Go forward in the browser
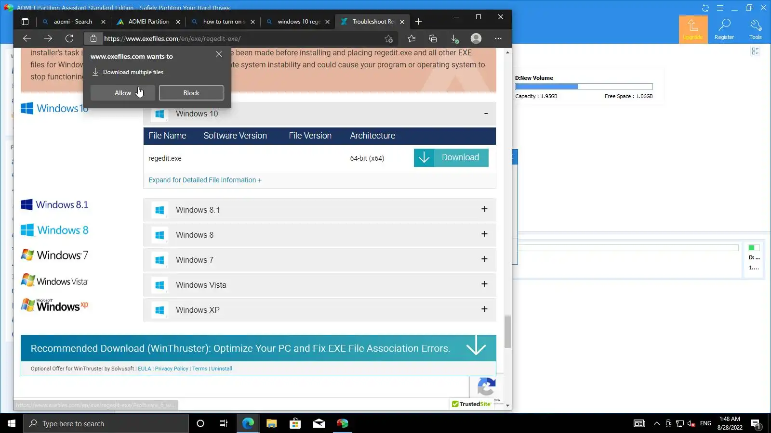 click(x=48, y=38)
